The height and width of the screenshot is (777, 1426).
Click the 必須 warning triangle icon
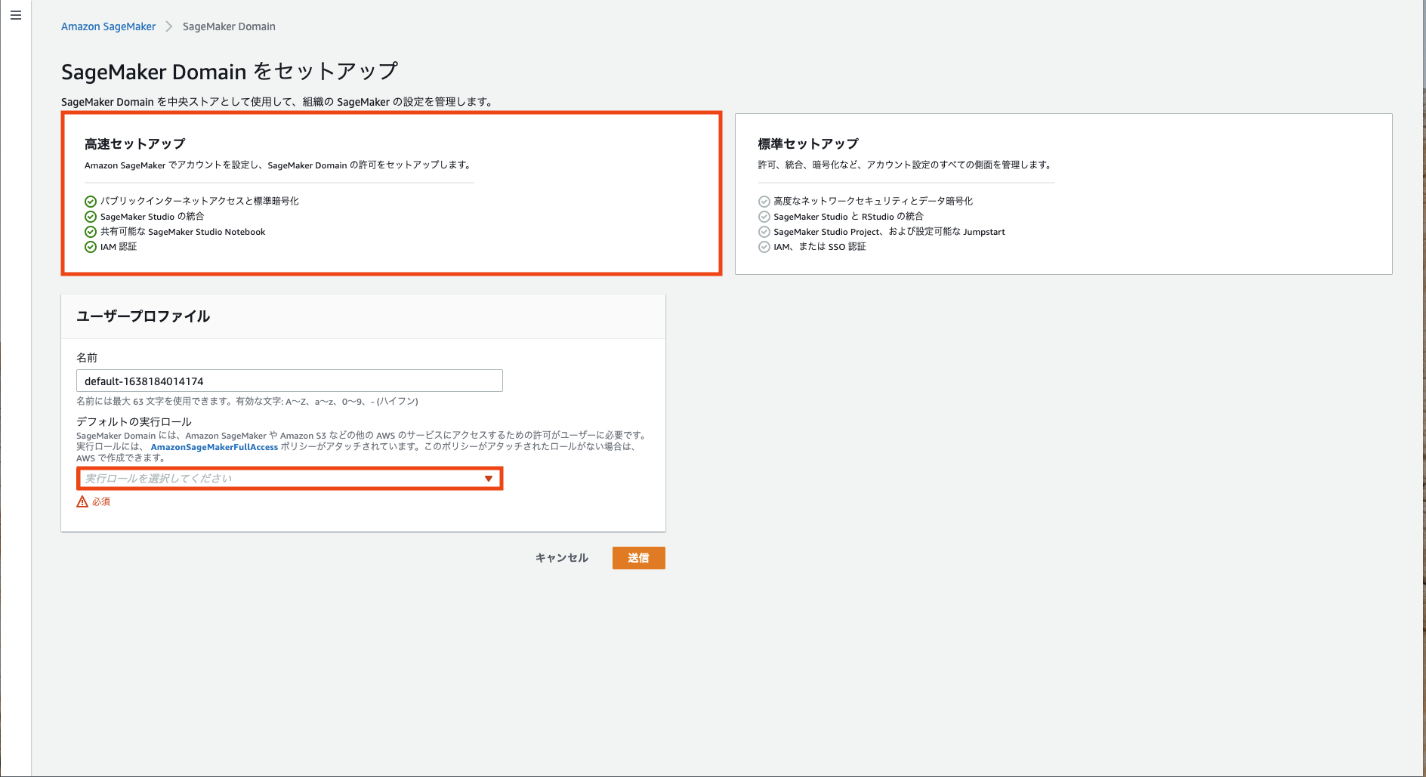[x=82, y=501]
